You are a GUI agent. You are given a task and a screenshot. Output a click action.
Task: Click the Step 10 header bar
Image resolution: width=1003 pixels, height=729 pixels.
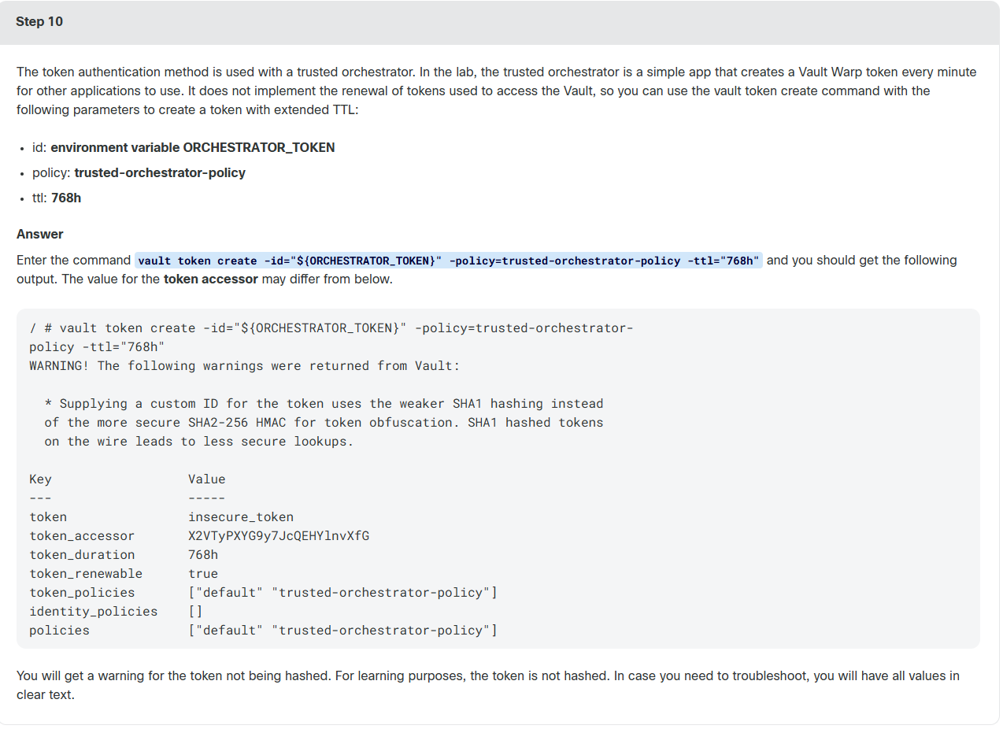500,22
